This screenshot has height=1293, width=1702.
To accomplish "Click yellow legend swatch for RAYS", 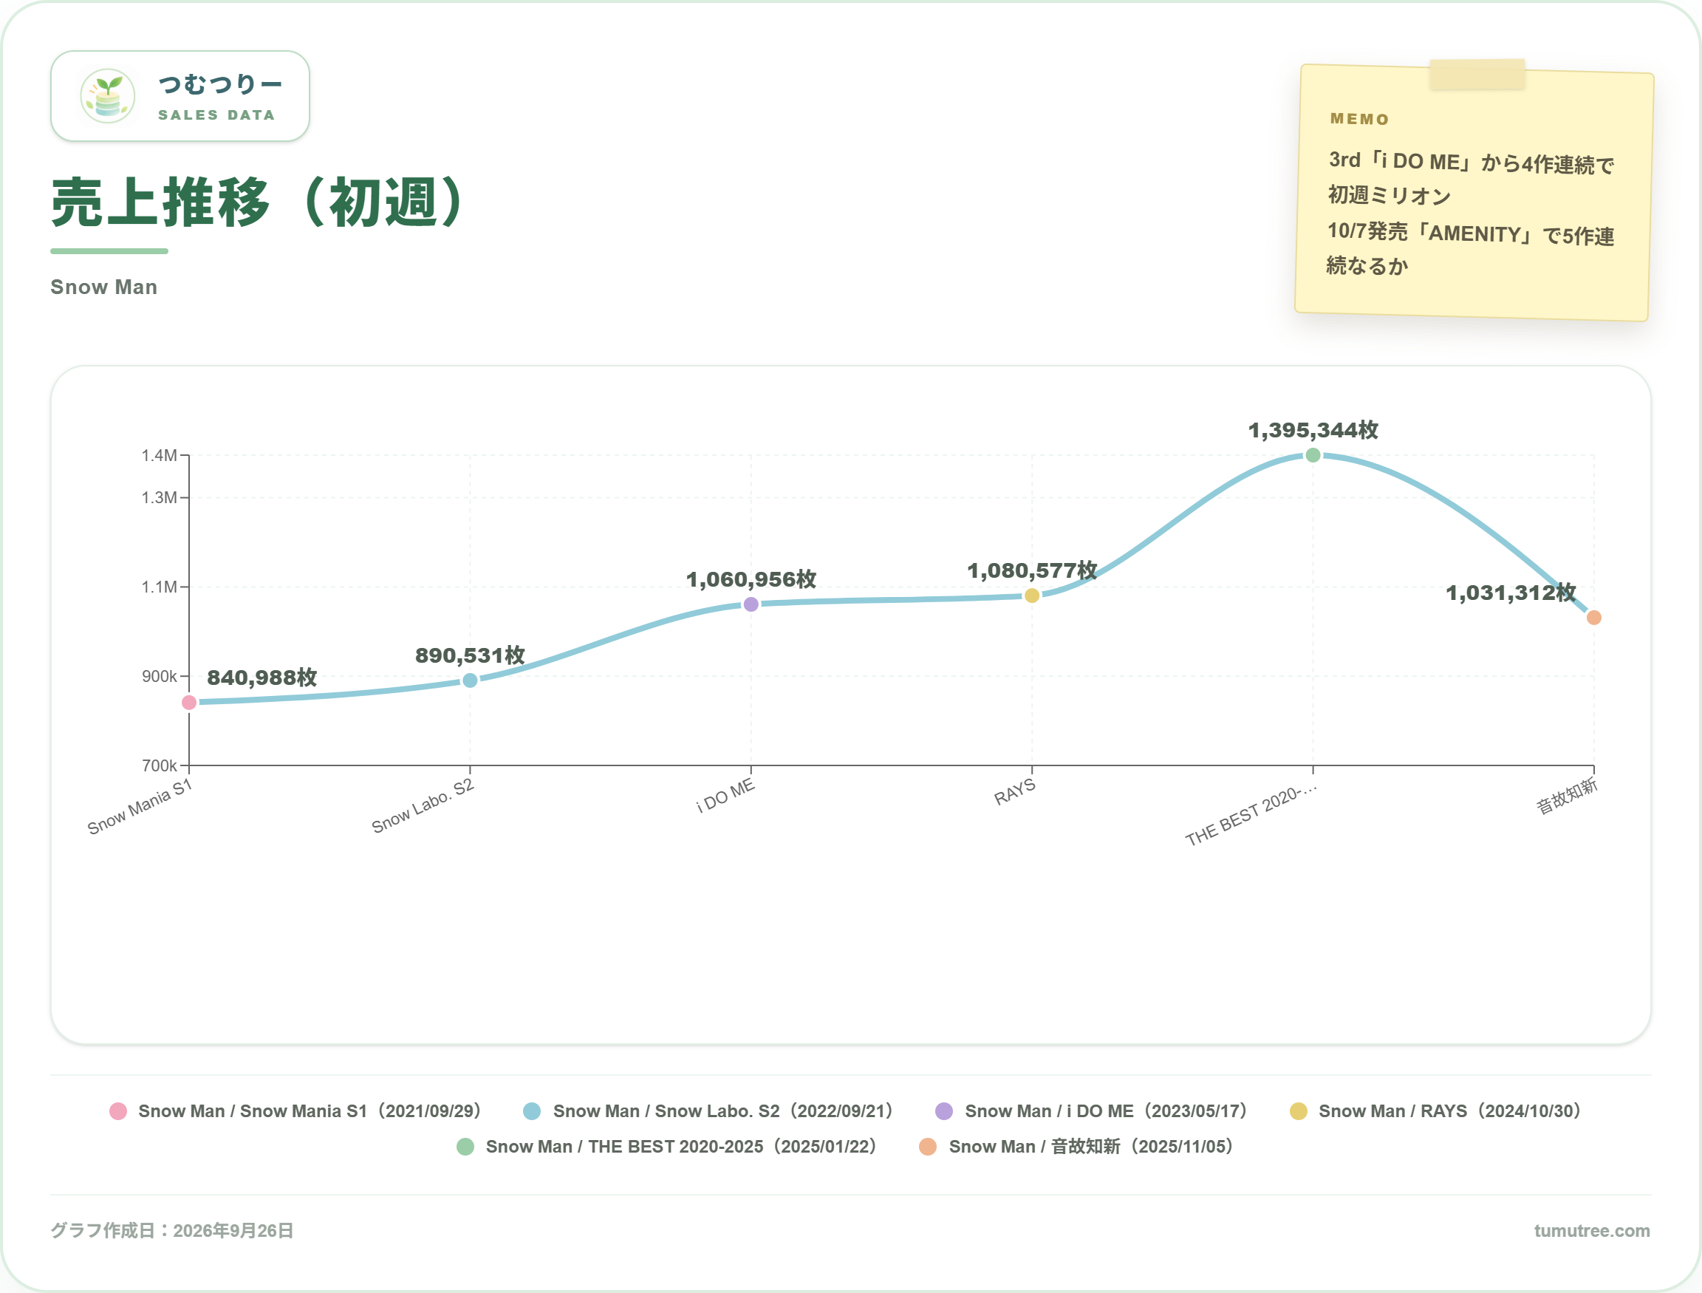I will (x=1299, y=1111).
